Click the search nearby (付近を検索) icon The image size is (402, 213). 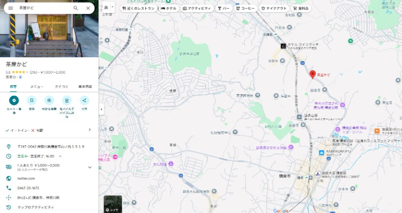pos(49,100)
